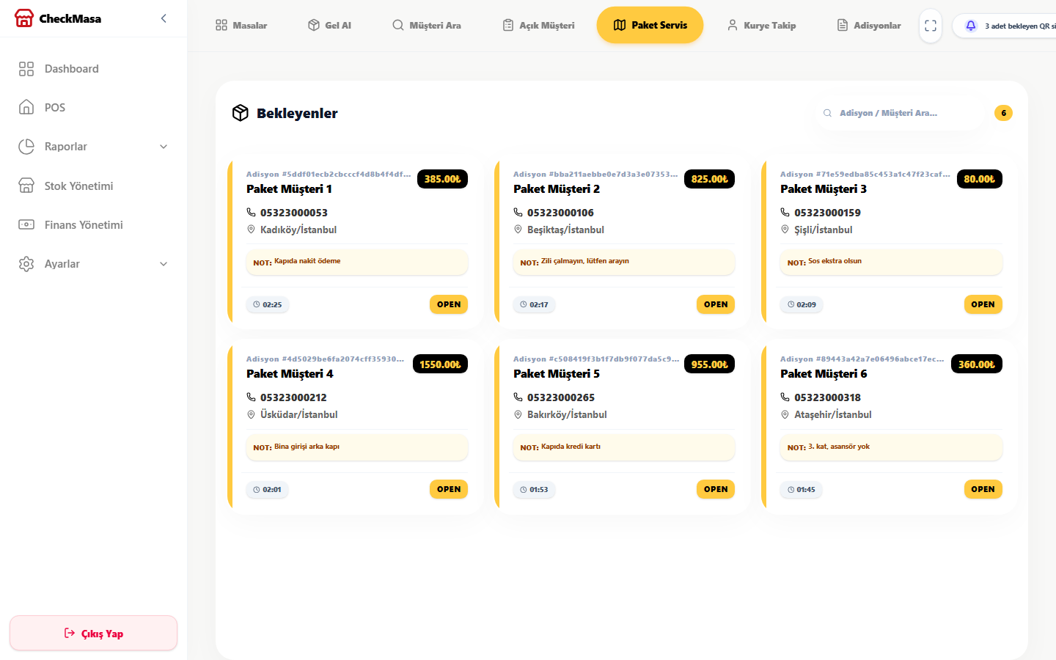The height and width of the screenshot is (660, 1056).
Task: Open the Müşteri Ara tab
Action: [x=427, y=26]
